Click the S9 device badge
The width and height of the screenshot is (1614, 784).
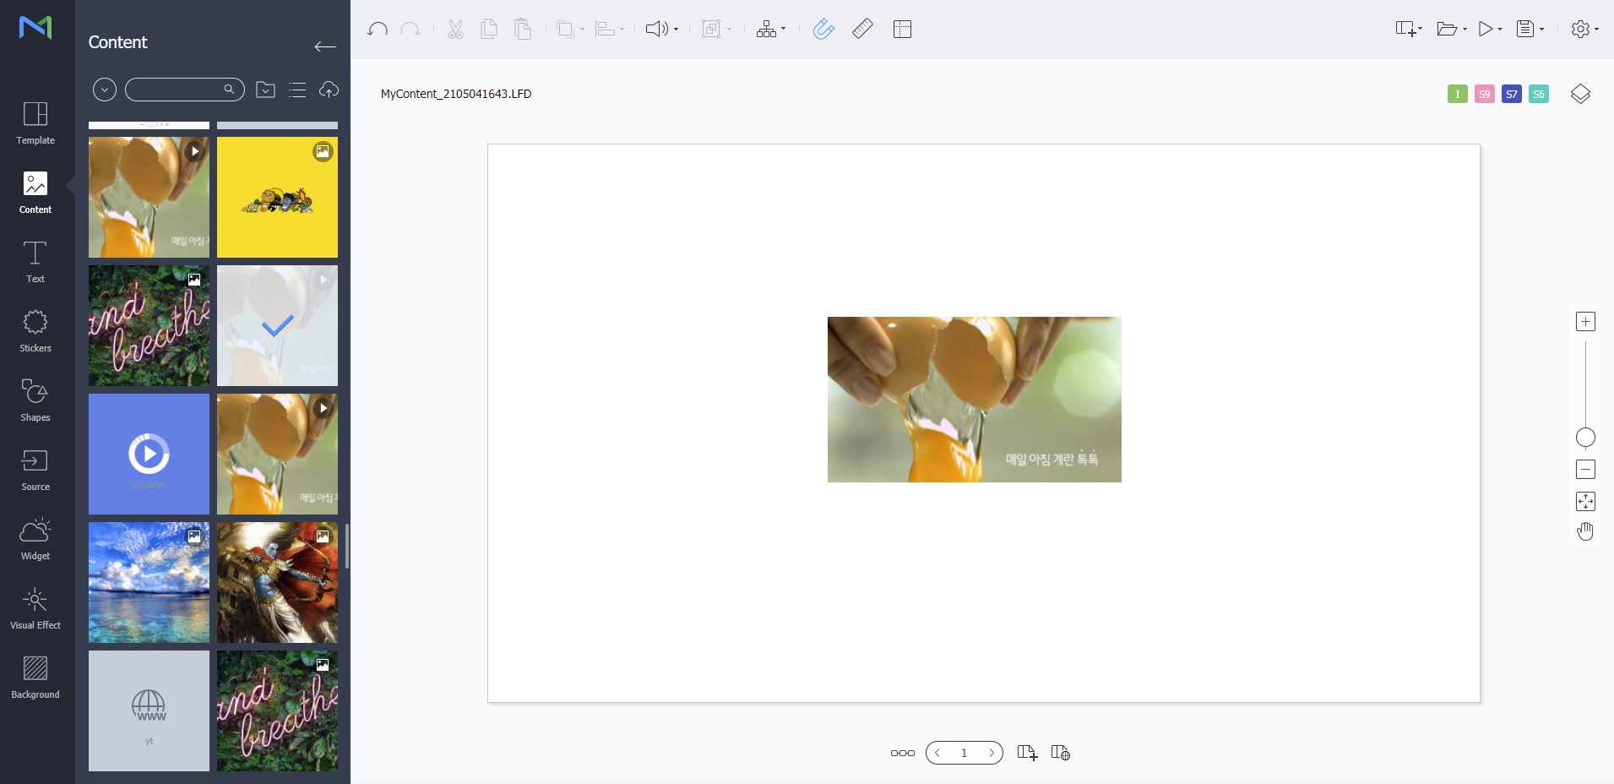(1484, 94)
